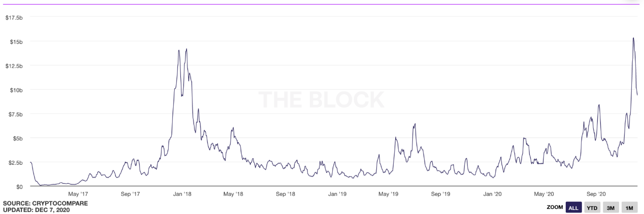644x214 pixels.
Task: Switch chart zoom to YTD
Action: [592, 208]
